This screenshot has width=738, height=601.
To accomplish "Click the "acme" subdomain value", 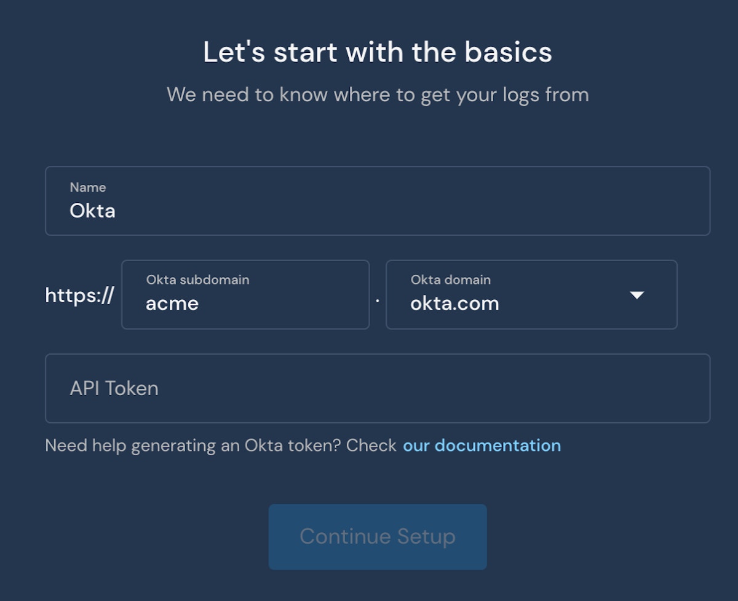I will click(x=172, y=304).
